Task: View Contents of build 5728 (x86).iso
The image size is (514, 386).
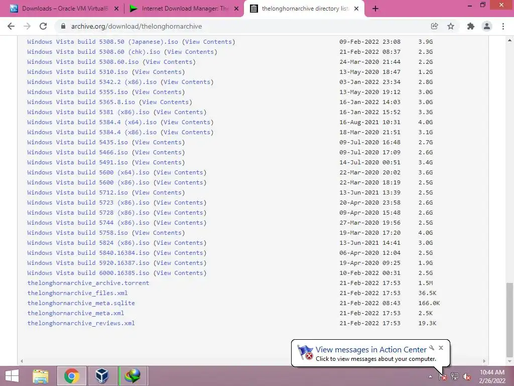Action: 180,213
